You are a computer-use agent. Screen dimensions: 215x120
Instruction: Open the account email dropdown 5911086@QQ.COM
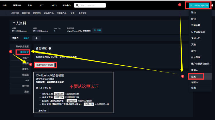199,5
